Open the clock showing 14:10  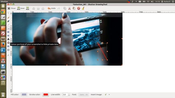pos(157,2)
